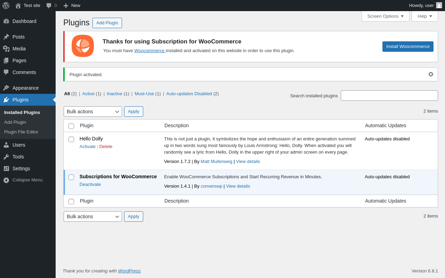The width and height of the screenshot is (445, 278).
Task: Click the Tools wrench icon
Action: (6, 157)
